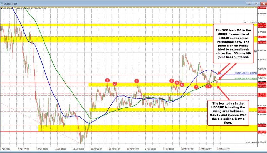Image resolution: width=267 pixels, height=153 pixels.
Task: Click the 0.80972 red price tag
Action: 262,132
